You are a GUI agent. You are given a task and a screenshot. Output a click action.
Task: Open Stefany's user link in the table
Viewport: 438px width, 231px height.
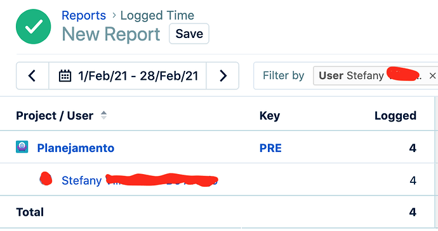[140, 180]
